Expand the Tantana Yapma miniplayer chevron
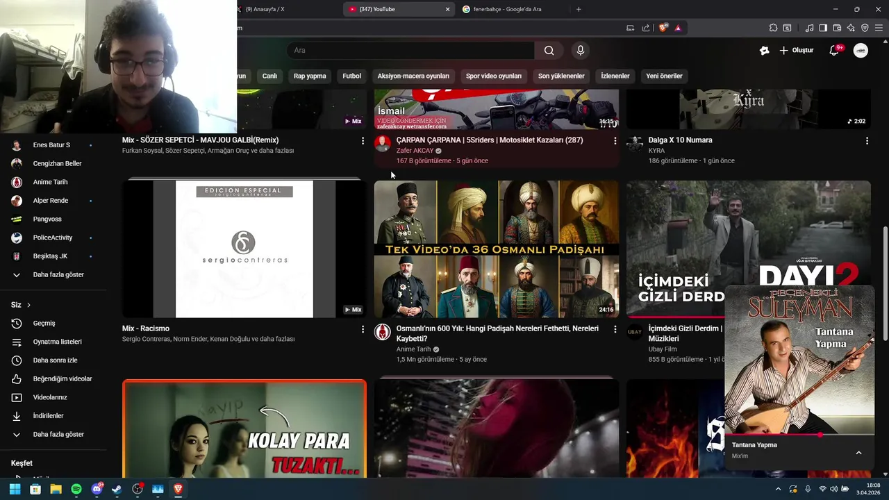 (858, 453)
